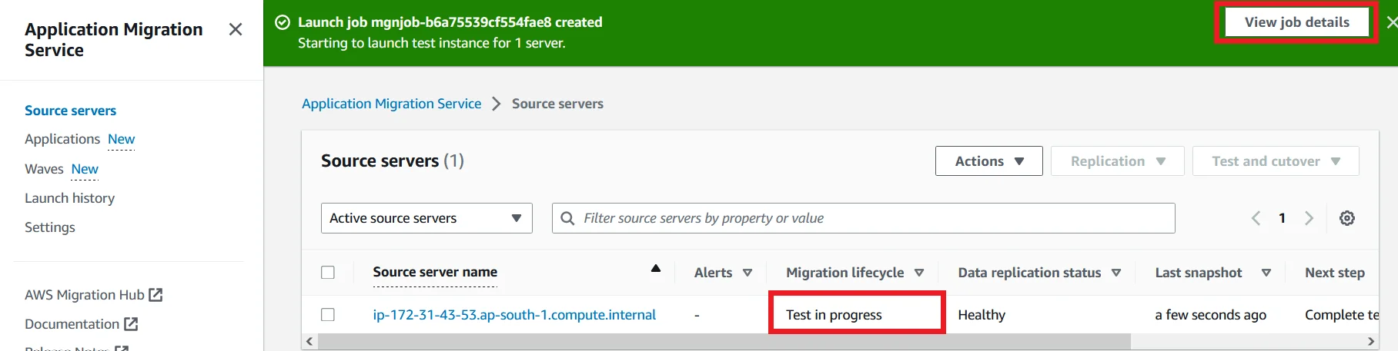Open the table preferences gear icon
This screenshot has height=351, width=1398.
pos(1347,218)
